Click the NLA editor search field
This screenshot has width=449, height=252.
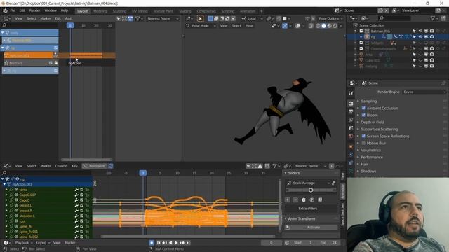coord(29,25)
